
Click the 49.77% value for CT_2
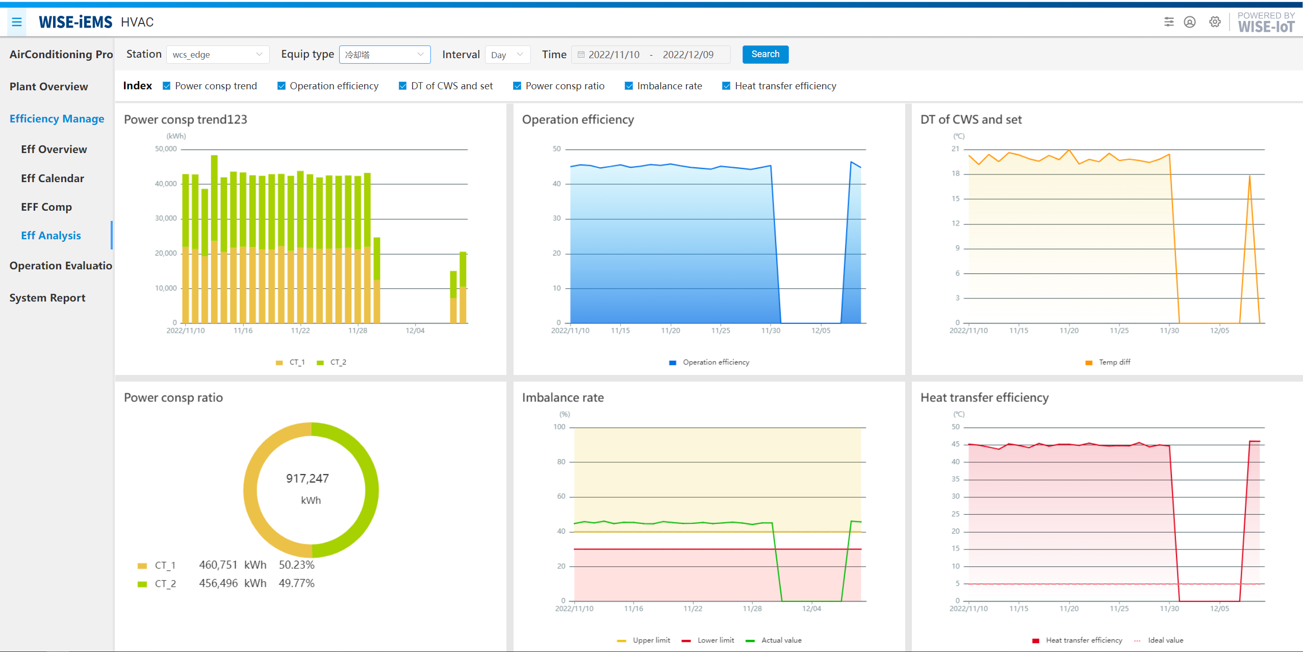point(297,583)
